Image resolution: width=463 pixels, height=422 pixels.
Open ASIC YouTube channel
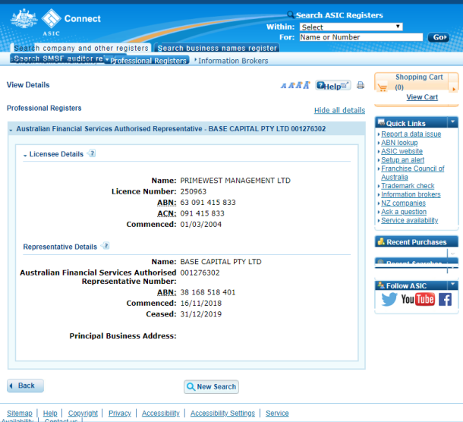(x=417, y=299)
